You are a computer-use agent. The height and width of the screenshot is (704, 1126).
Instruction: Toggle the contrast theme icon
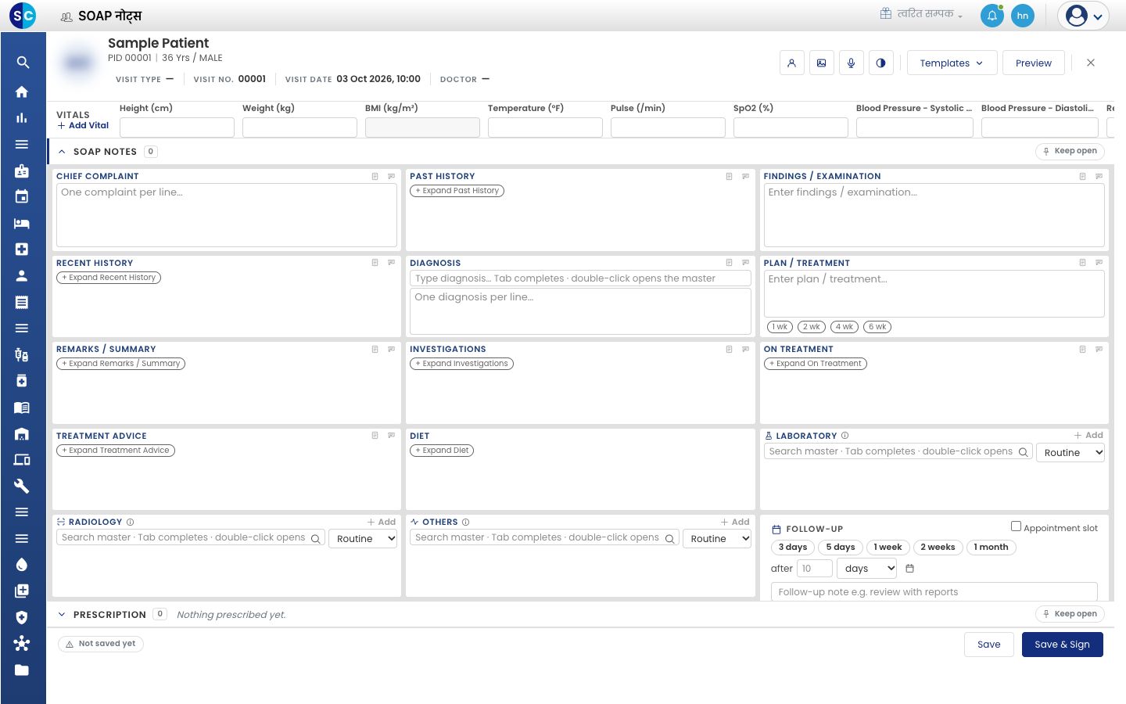click(880, 63)
